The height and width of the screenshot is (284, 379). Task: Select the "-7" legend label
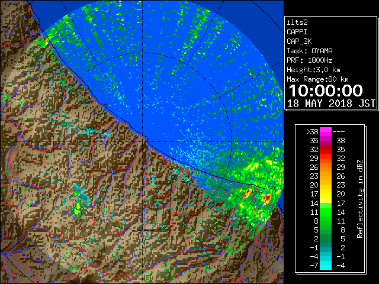tap(314, 266)
